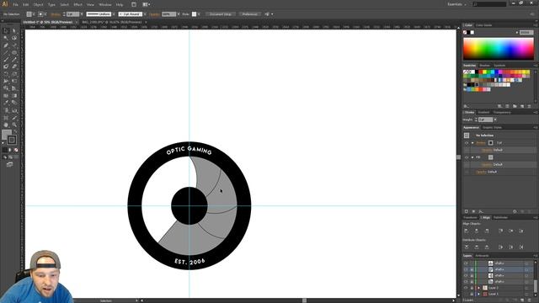This screenshot has width=539, height=303.
Task: Click the Horizontal Distribute Right icon
Action: [x=521, y=247]
